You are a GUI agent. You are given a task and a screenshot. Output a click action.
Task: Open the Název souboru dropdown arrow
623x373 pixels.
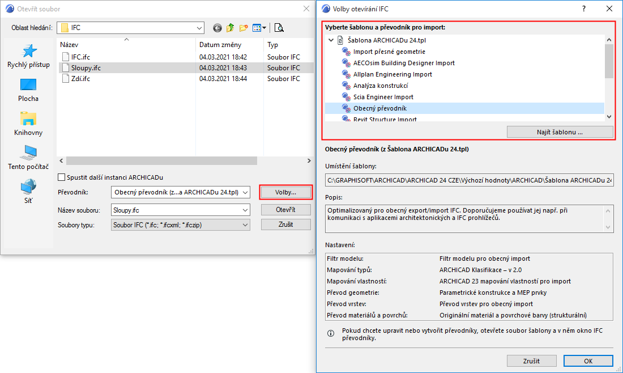click(x=245, y=210)
